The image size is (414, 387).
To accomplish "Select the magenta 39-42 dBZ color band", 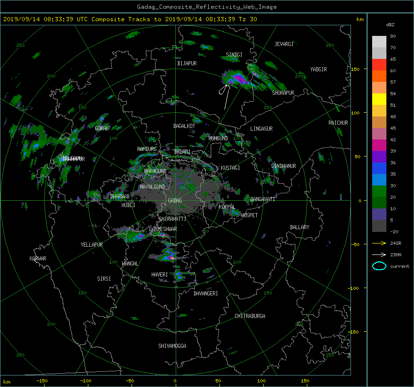I will click(379, 145).
